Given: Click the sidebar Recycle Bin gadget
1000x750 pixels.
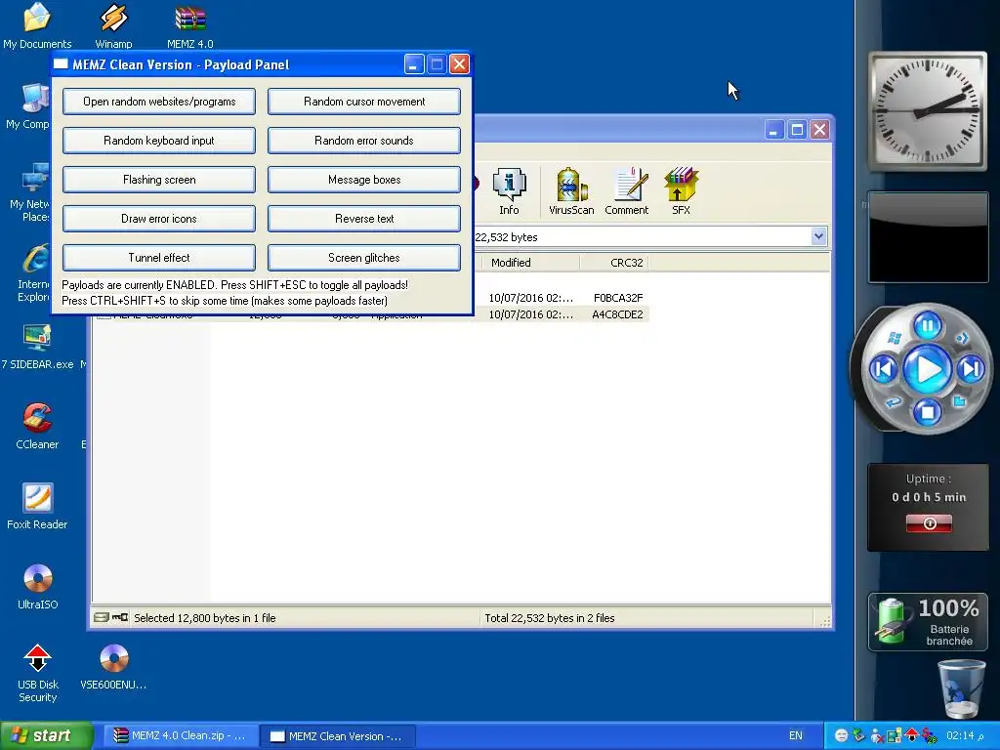Looking at the screenshot, I should click(x=961, y=688).
